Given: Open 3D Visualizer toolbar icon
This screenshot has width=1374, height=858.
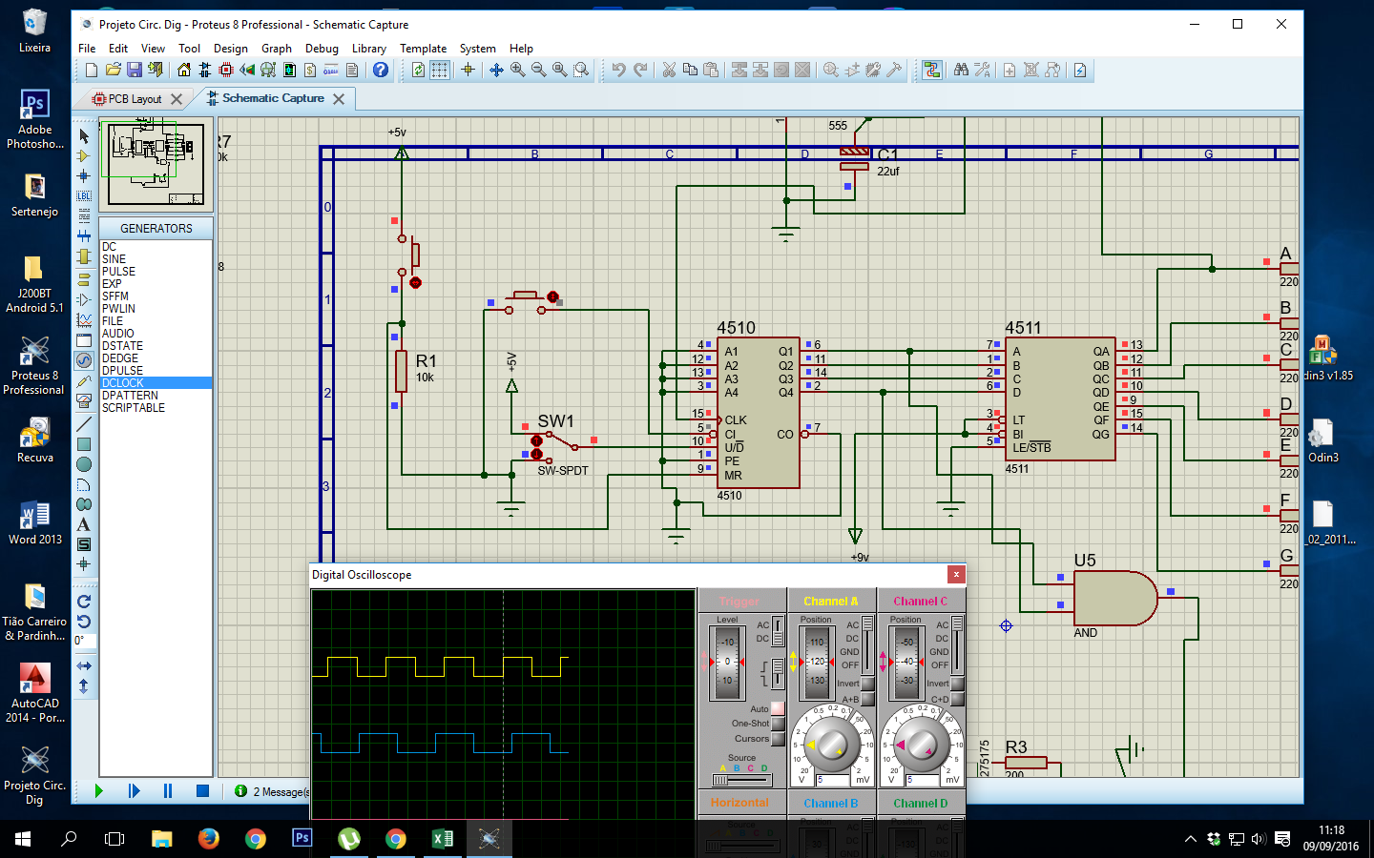Looking at the screenshot, I should pyautogui.click(x=247, y=70).
